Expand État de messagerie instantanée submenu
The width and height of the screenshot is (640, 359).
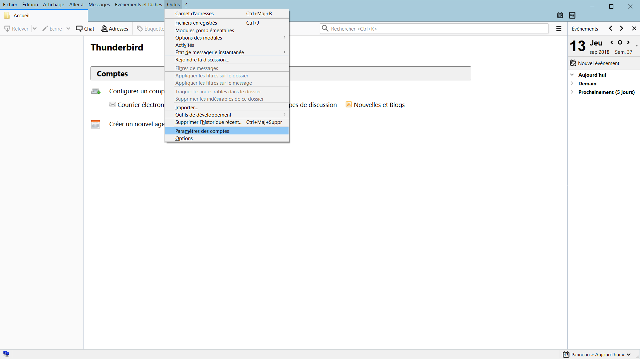pos(285,52)
